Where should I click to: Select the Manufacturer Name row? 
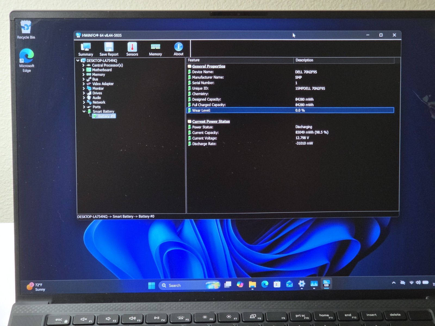coord(290,77)
